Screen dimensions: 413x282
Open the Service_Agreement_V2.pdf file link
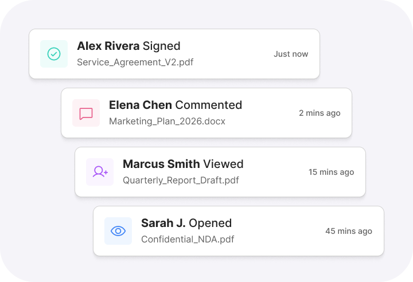(135, 62)
